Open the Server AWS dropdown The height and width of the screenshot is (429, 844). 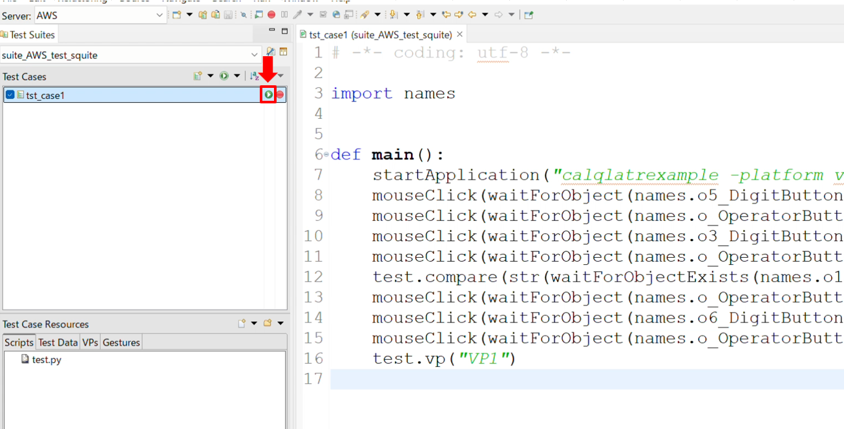click(x=160, y=15)
